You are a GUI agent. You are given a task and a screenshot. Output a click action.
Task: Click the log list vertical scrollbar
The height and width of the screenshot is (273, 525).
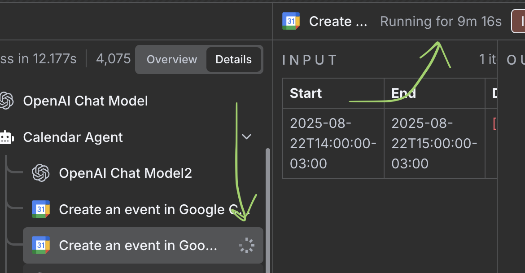click(267, 210)
